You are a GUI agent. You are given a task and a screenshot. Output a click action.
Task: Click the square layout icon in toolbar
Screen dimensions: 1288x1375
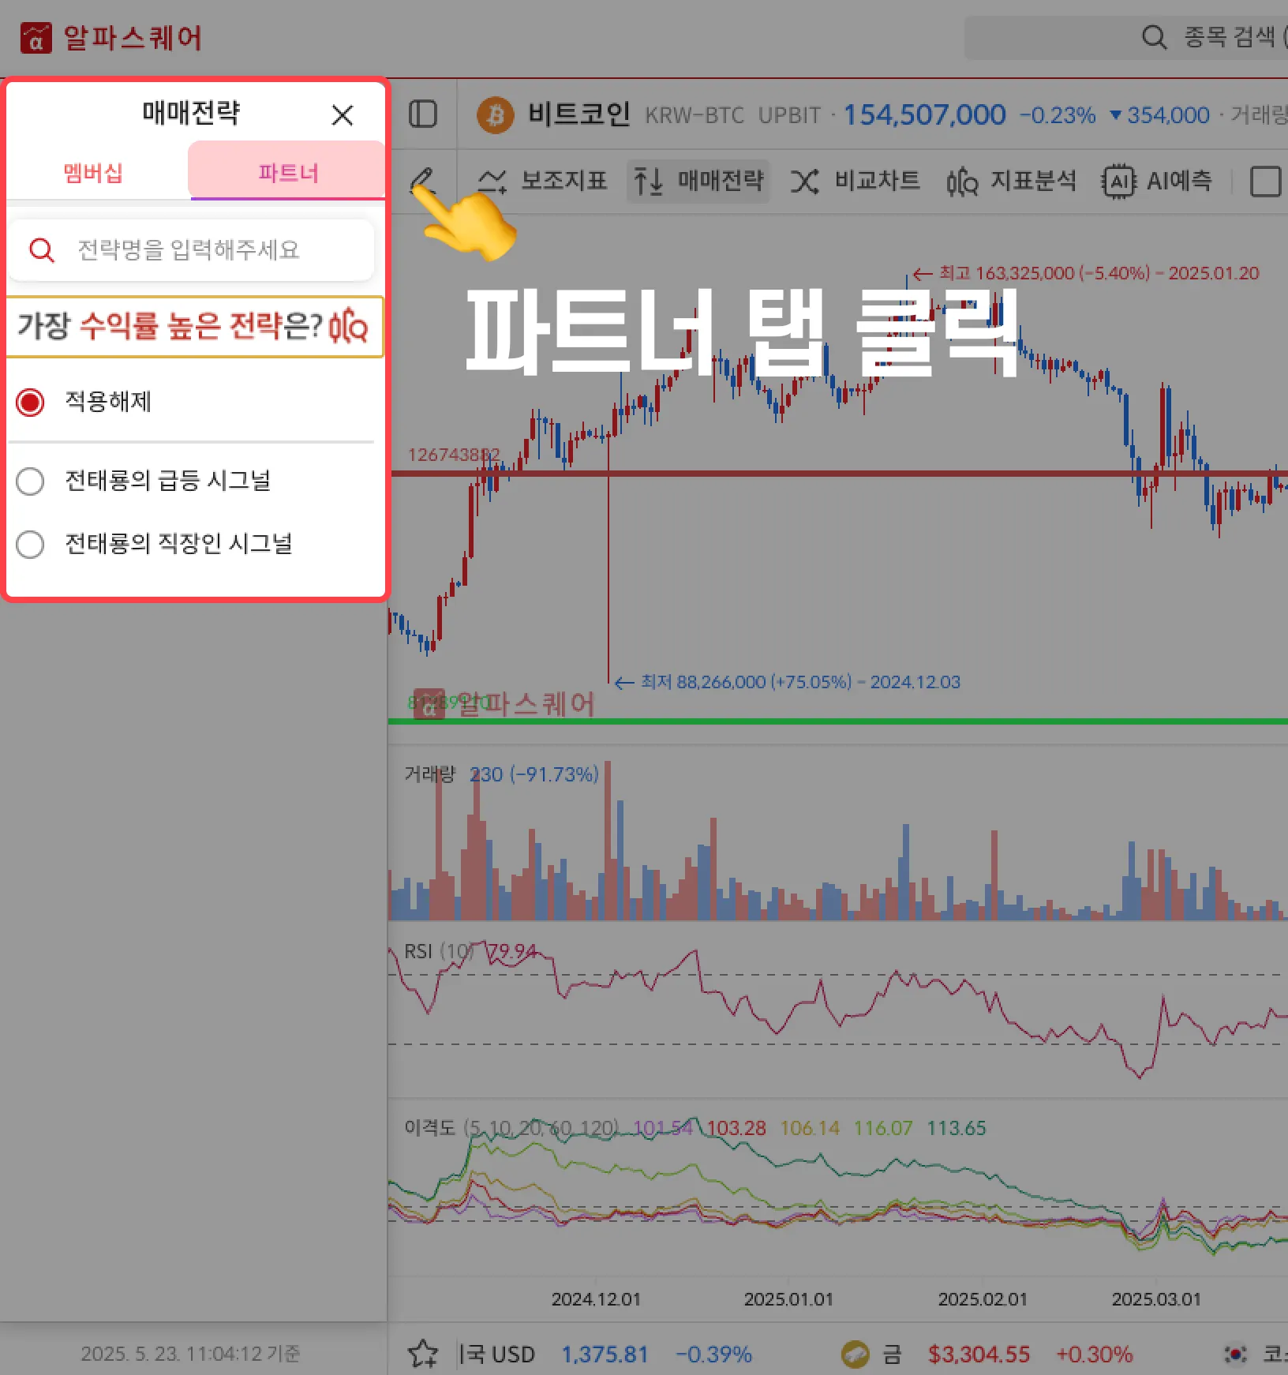1266,181
